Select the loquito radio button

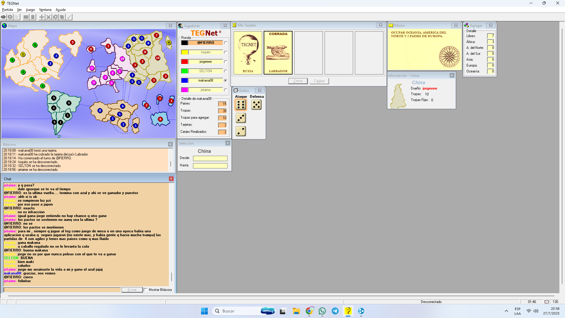pos(226,52)
